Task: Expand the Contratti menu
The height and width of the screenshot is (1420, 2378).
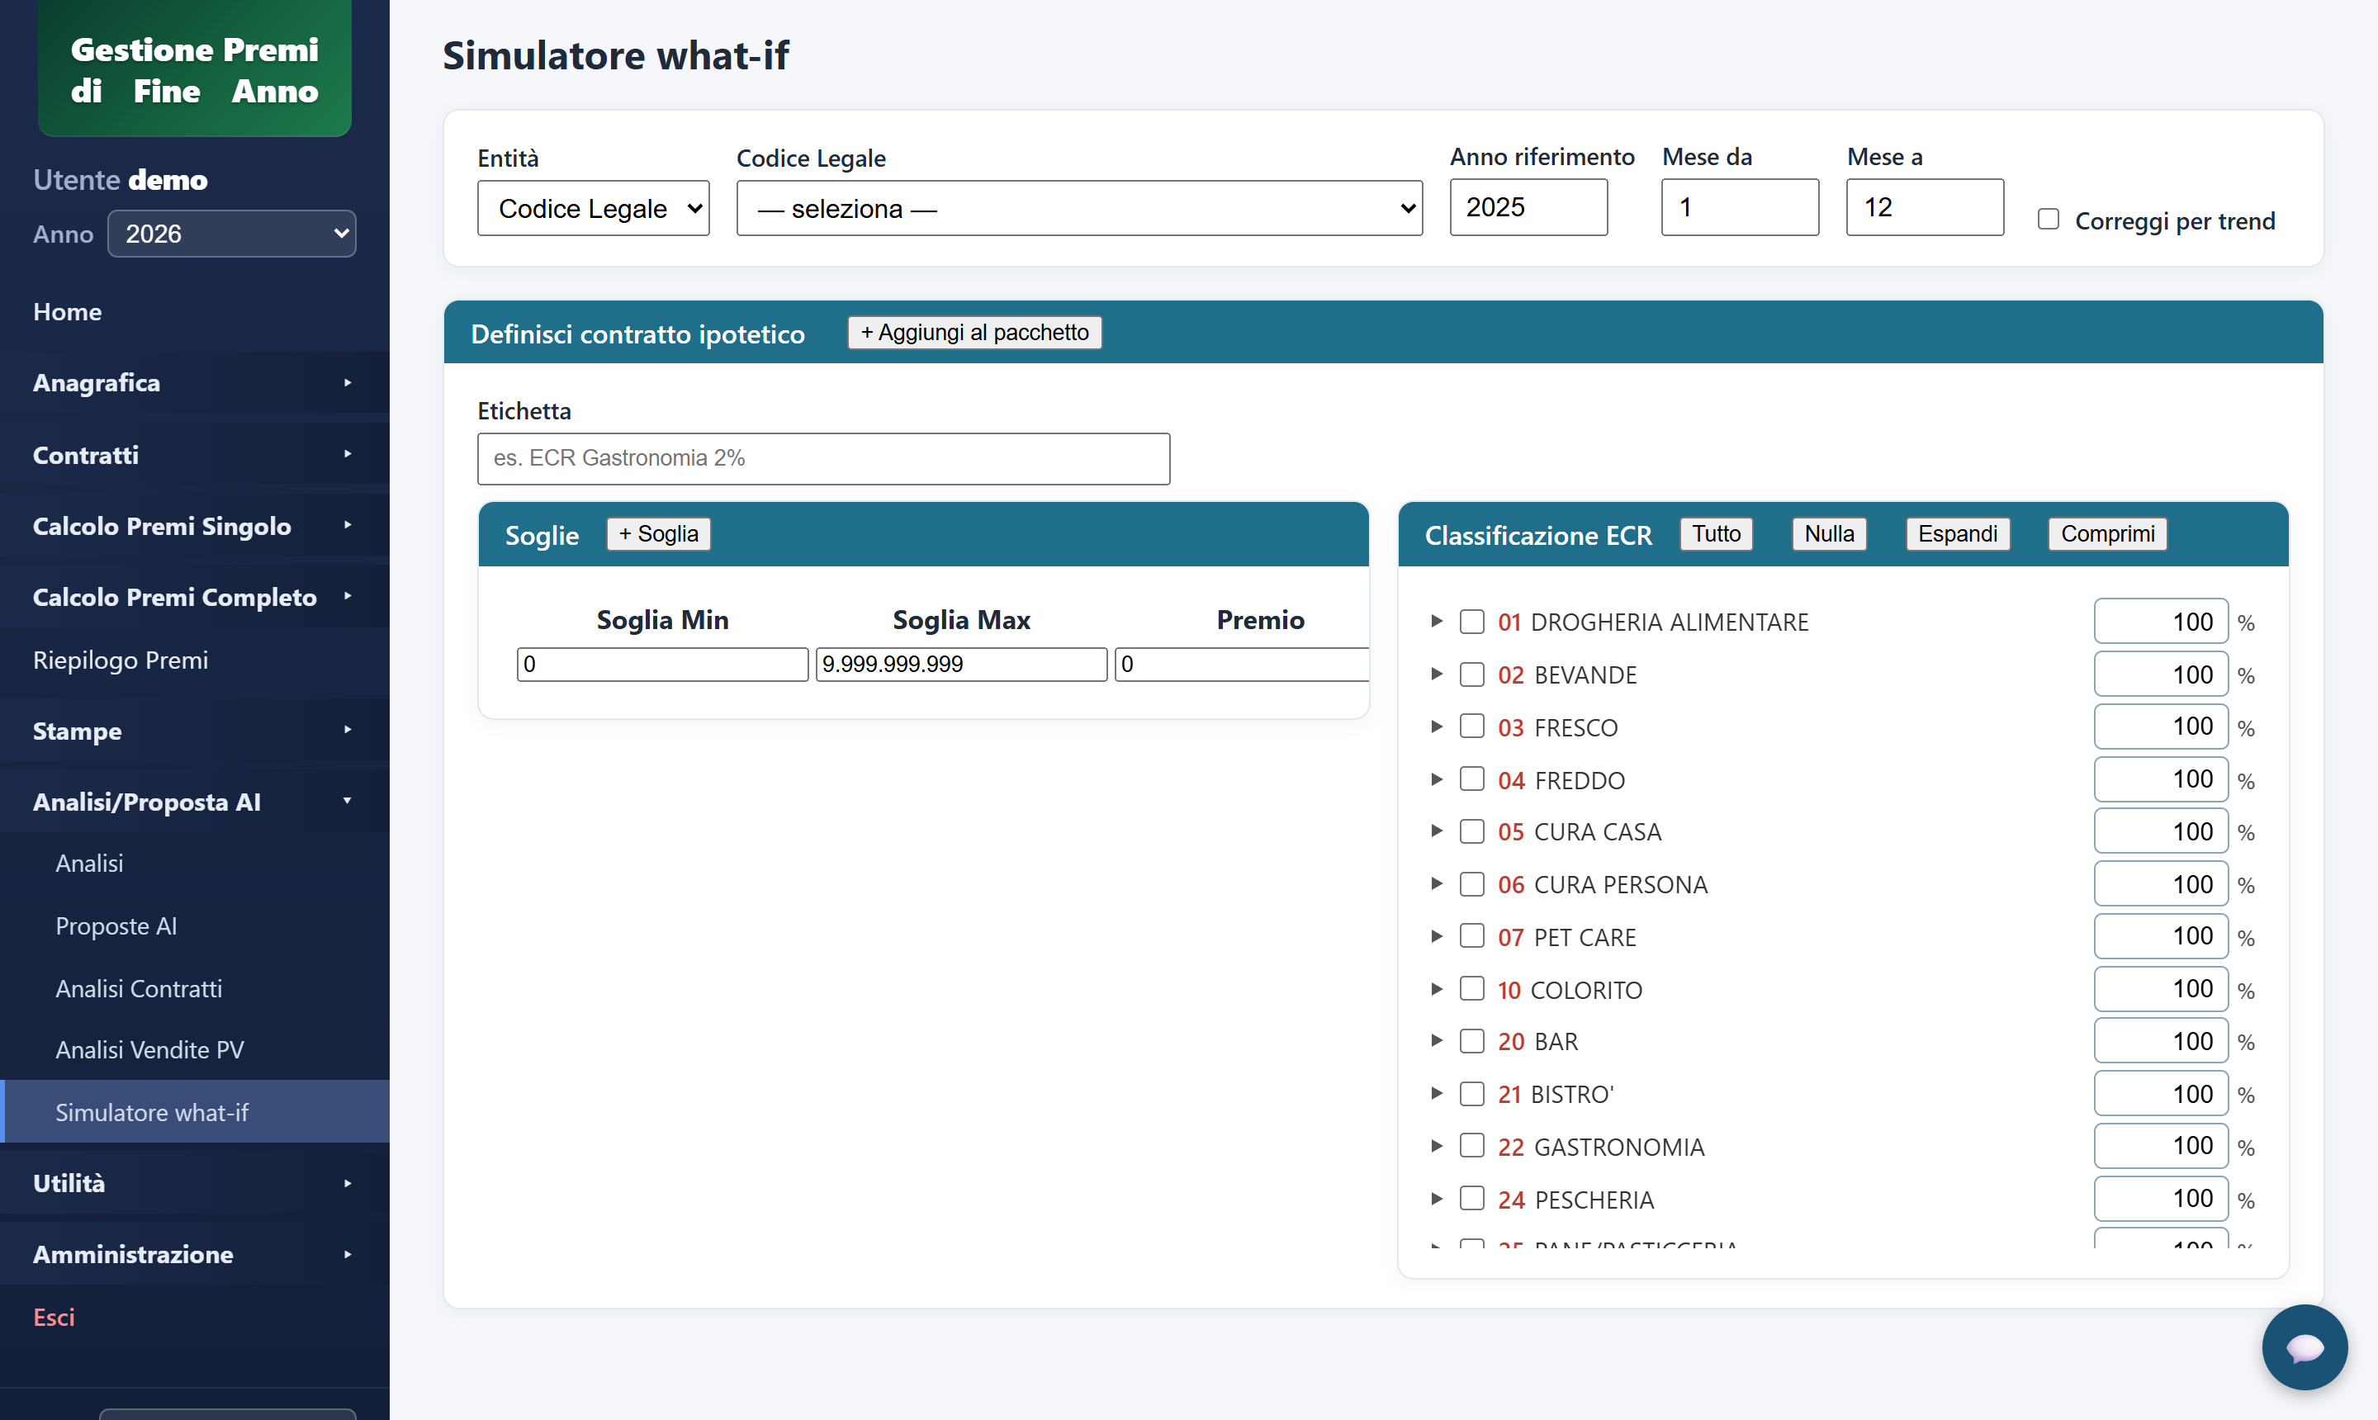Action: (194, 455)
